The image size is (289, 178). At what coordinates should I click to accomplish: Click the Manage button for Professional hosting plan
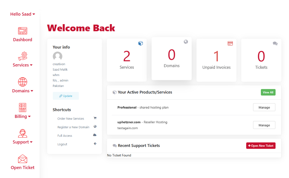pos(264,107)
